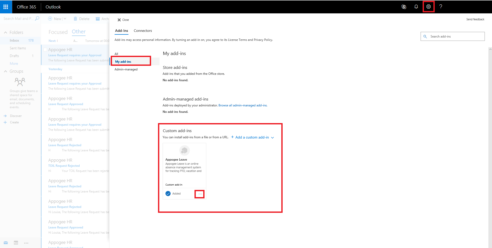Click into Search add-ins field
492x248 pixels.
tap(453, 36)
